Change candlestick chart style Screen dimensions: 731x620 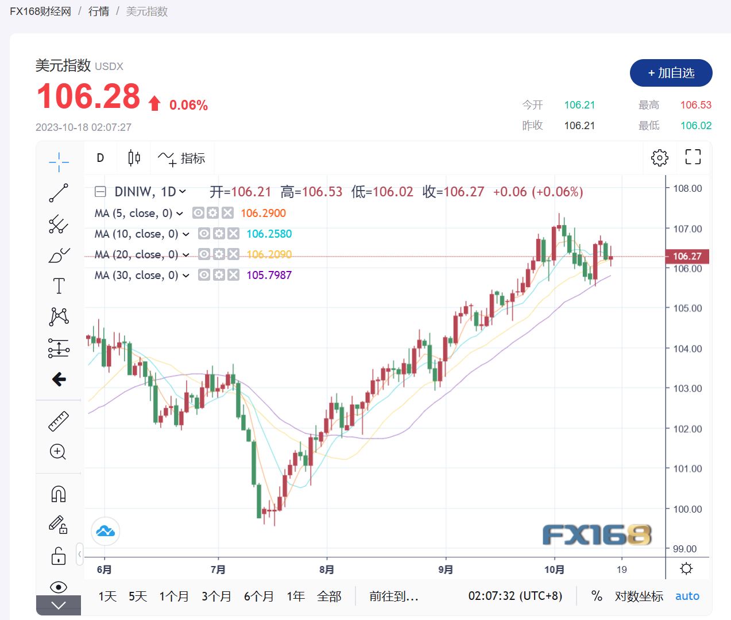pos(134,158)
